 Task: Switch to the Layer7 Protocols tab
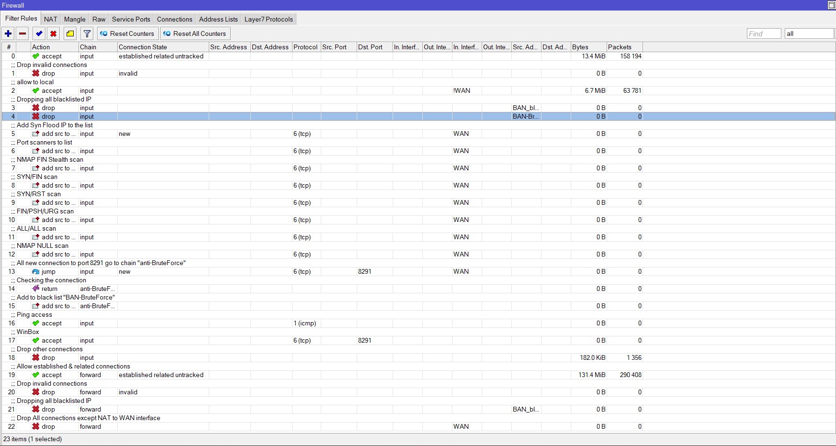pyautogui.click(x=268, y=19)
